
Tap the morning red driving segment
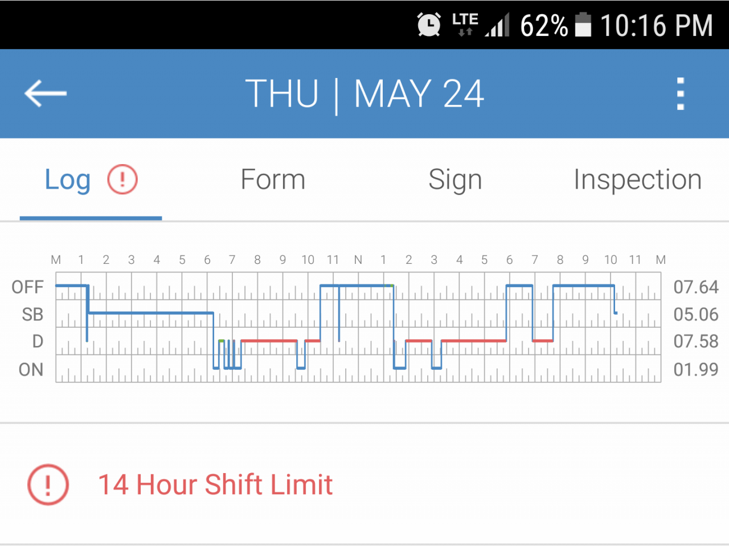(269, 341)
